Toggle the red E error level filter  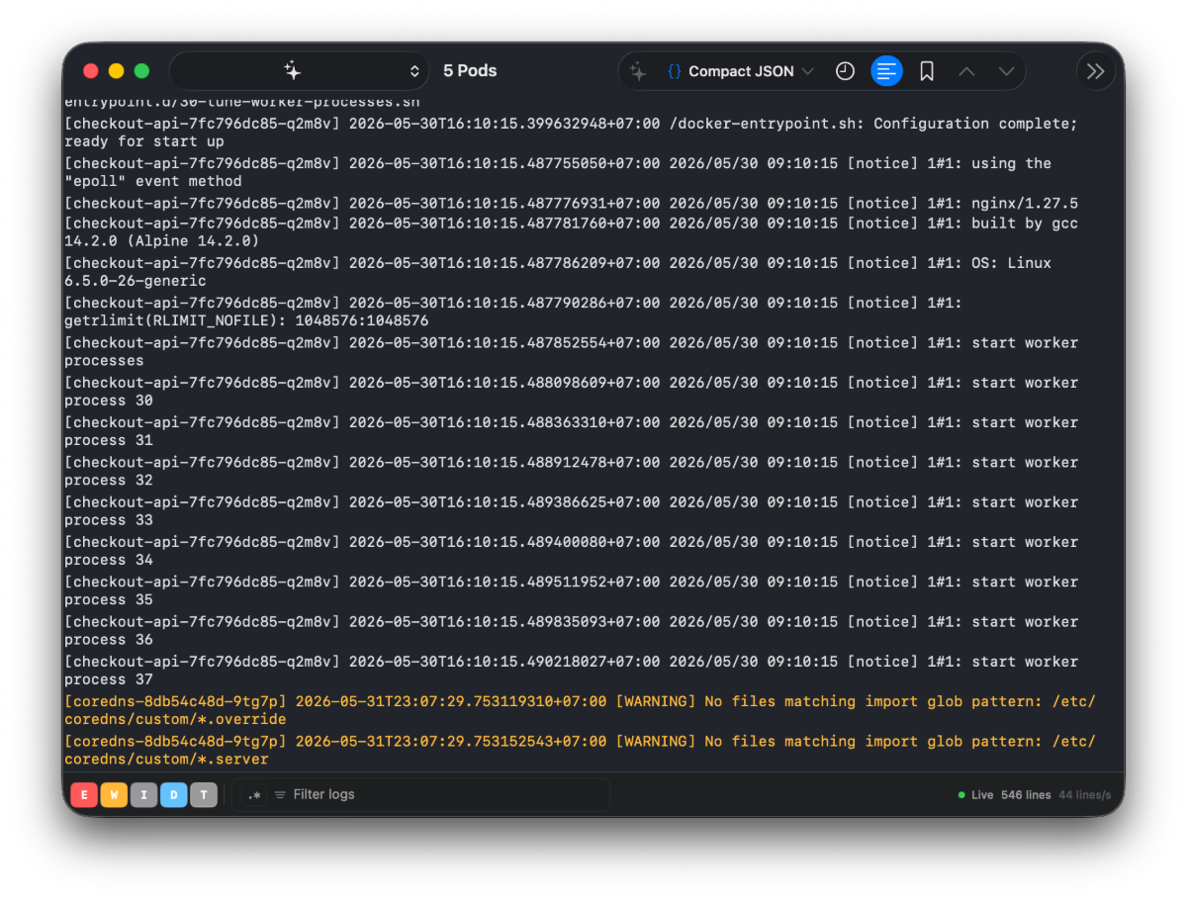84,795
